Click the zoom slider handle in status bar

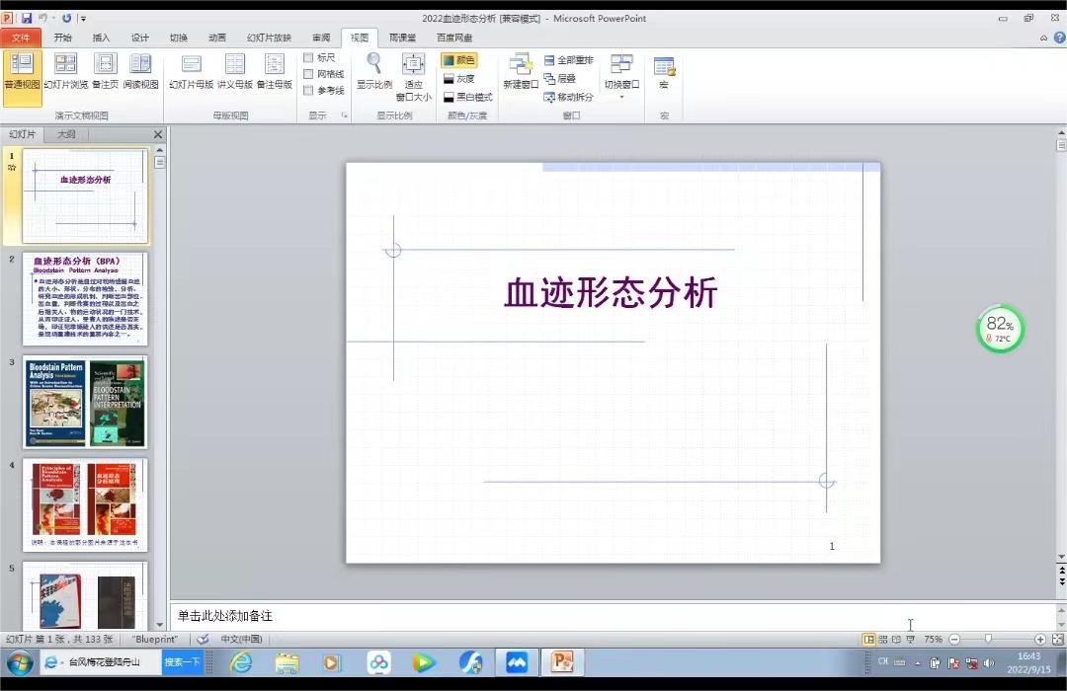[987, 640]
